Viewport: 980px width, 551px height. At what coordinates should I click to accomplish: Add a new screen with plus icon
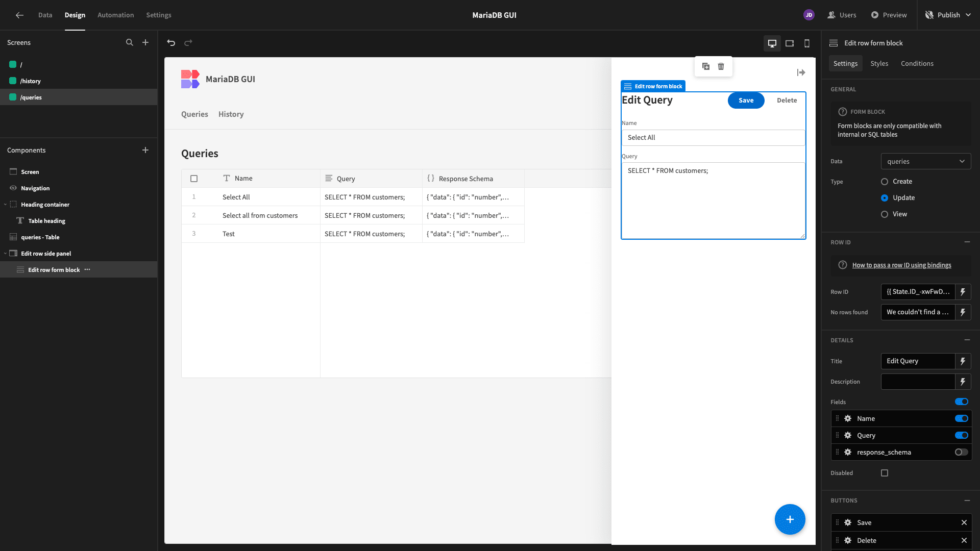pos(145,42)
